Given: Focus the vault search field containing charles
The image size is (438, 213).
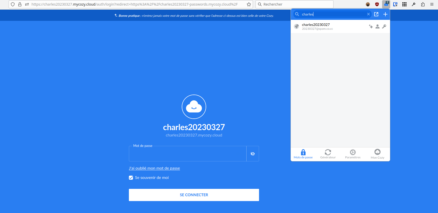Looking at the screenshot, I should 333,14.
